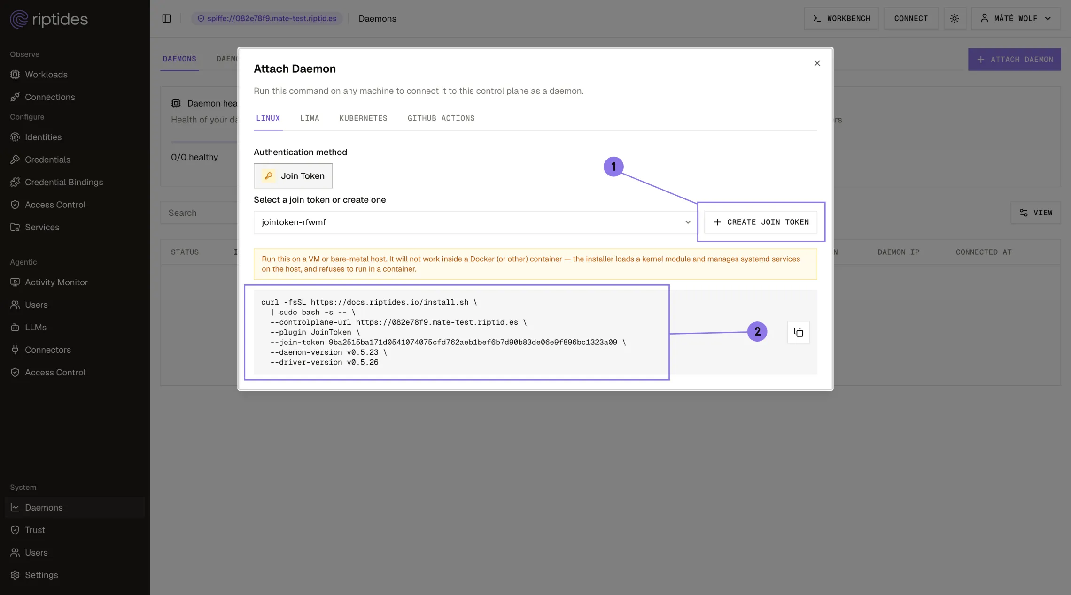This screenshot has height=595, width=1071.
Task: Select Join Token authentication method
Action: click(x=293, y=175)
